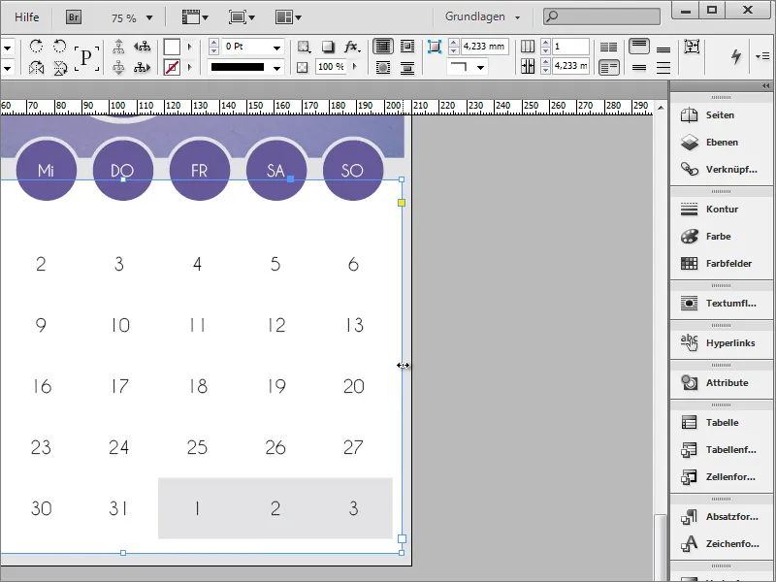Flip vertical icon in control bar
This screenshot has height=582, width=776.
click(60, 67)
